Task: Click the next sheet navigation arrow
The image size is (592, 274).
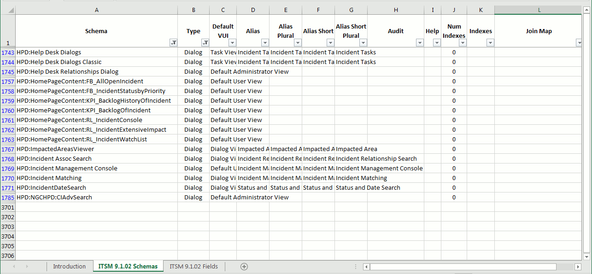Action: (x=27, y=266)
